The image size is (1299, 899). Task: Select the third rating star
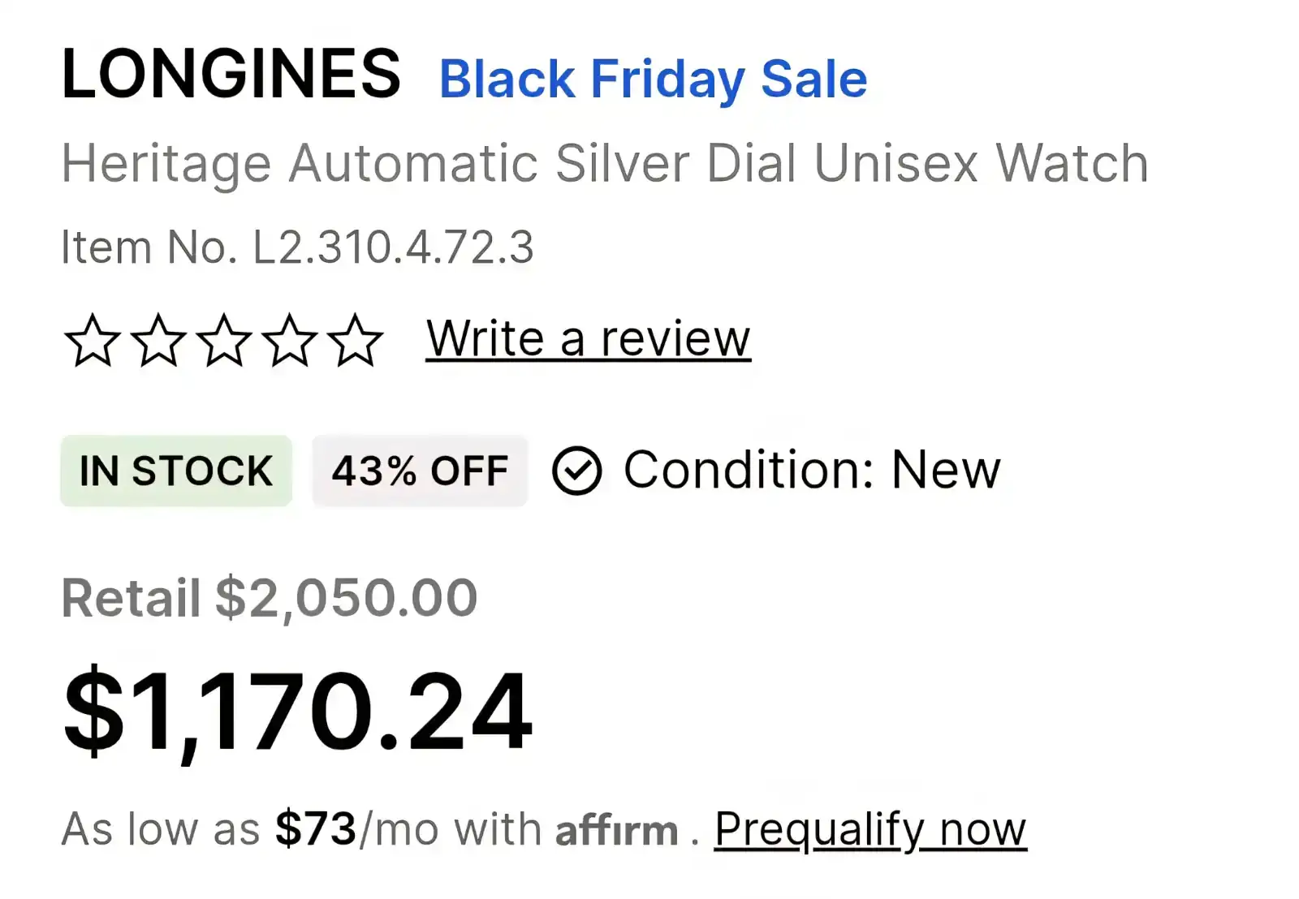(x=224, y=341)
